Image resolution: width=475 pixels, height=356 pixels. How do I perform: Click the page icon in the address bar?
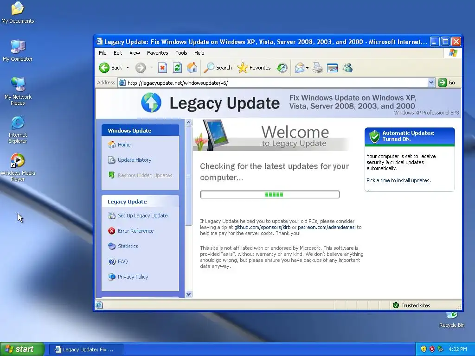[x=122, y=83]
